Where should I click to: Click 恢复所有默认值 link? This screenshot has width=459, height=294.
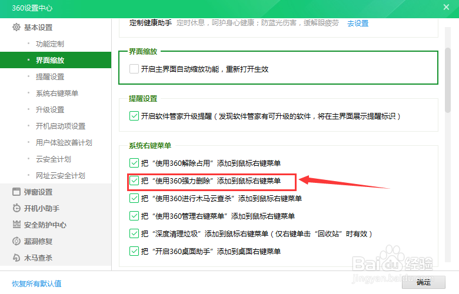pos(36,283)
